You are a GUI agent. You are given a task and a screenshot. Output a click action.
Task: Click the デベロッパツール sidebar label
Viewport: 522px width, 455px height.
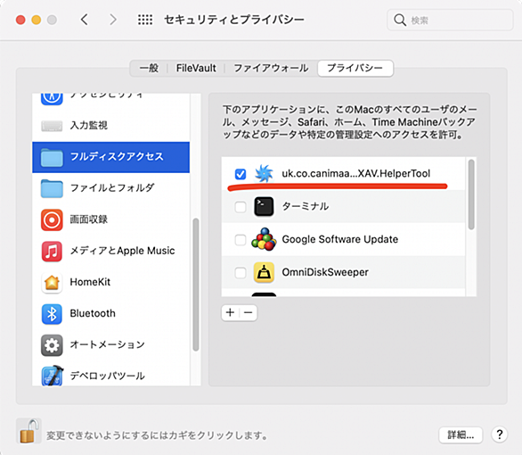coord(107,376)
